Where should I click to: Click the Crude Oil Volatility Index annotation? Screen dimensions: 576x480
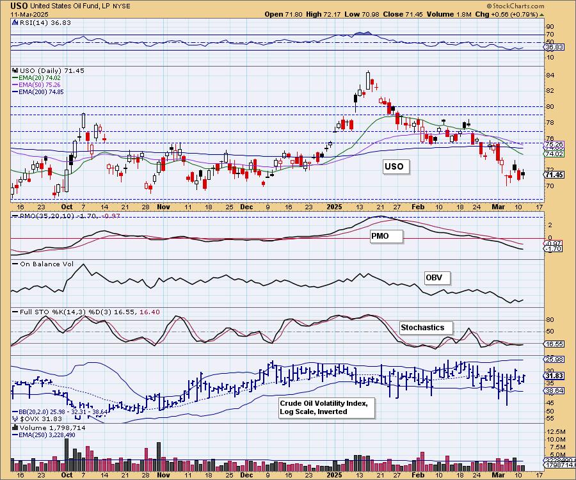click(x=326, y=407)
